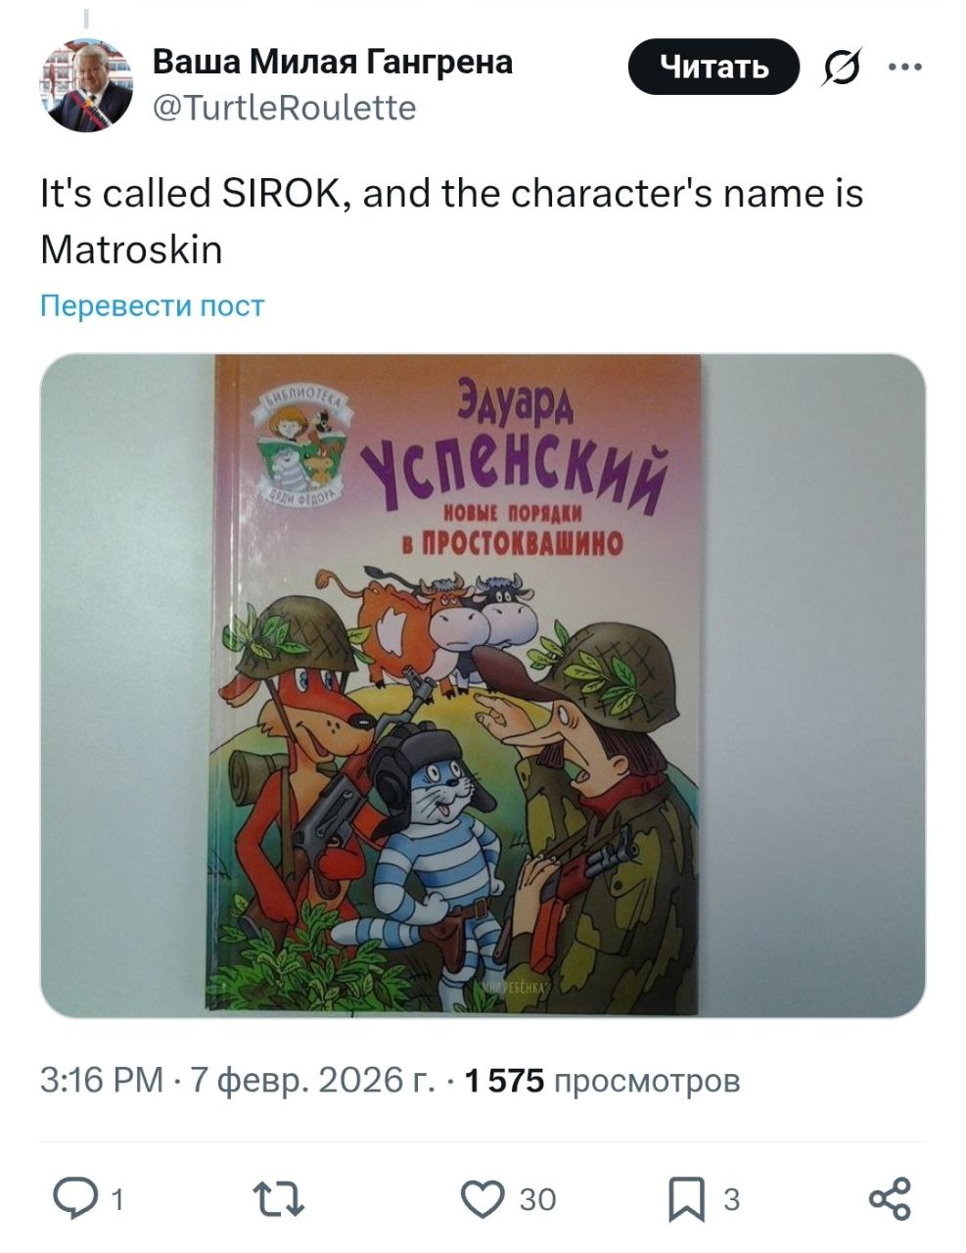This screenshot has height=1253, width=966.
Task: Click the tweet text about SIROK
Action: click(451, 220)
